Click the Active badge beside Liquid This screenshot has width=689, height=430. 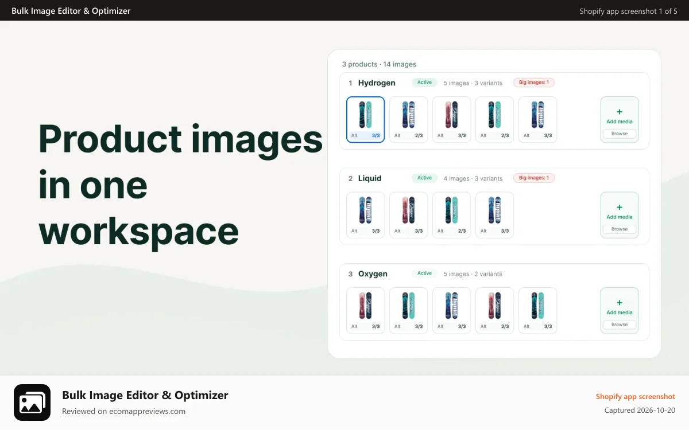(x=425, y=178)
